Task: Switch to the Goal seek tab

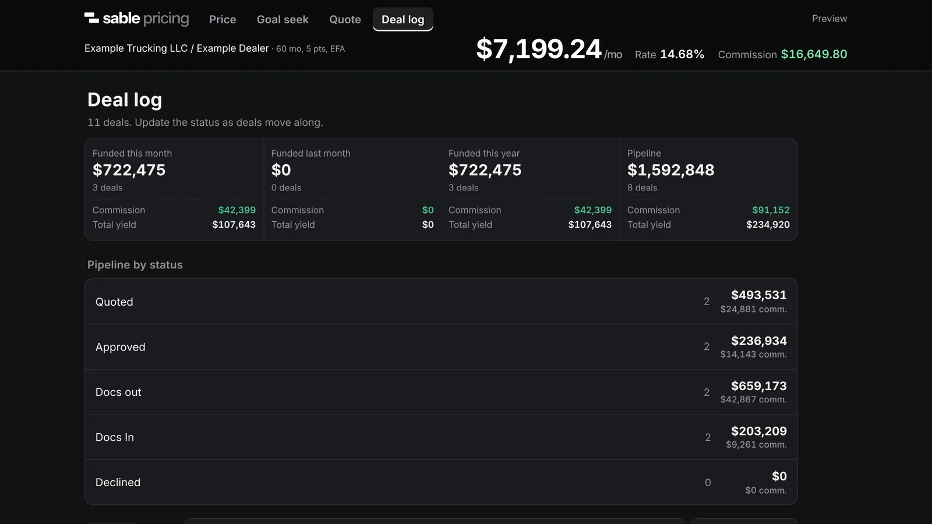Action: 283,19
